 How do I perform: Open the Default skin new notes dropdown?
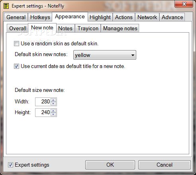(105, 55)
